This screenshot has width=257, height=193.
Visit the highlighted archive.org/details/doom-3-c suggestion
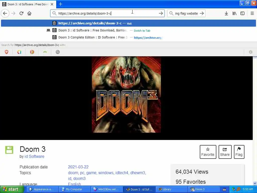pyautogui.click(x=128, y=23)
